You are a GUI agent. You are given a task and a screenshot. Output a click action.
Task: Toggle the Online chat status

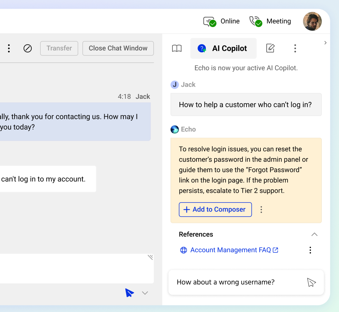(x=221, y=21)
